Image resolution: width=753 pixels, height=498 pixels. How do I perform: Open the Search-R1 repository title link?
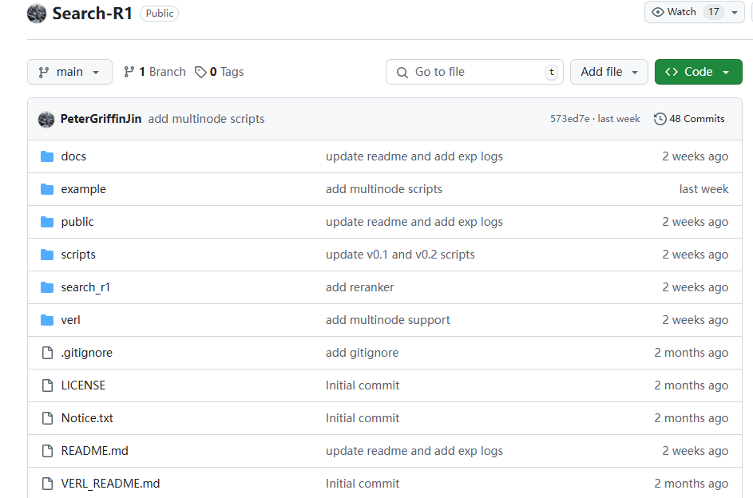[92, 14]
